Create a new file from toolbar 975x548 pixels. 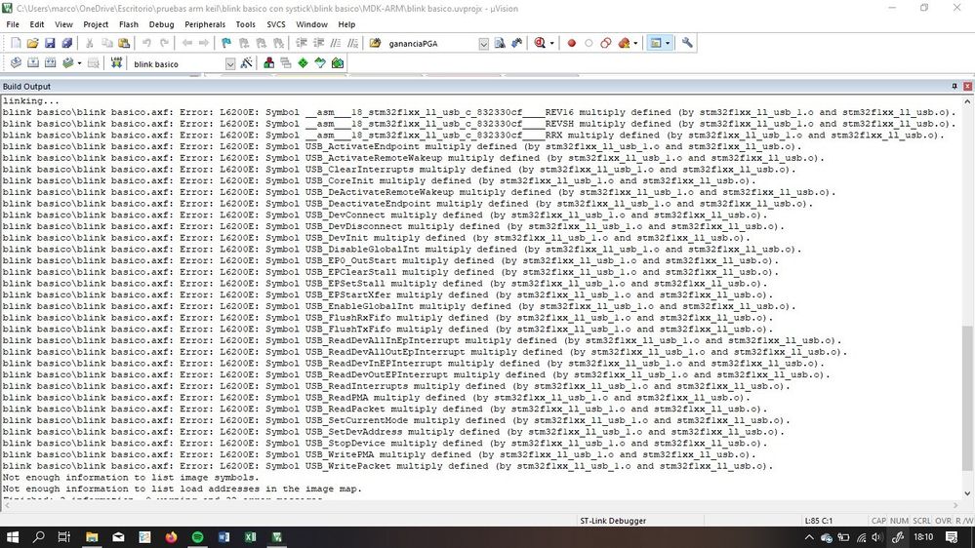(16, 43)
